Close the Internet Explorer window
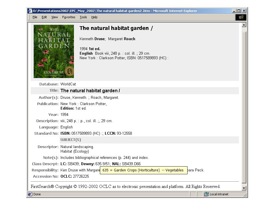274x205 pixels. [x=244, y=11]
